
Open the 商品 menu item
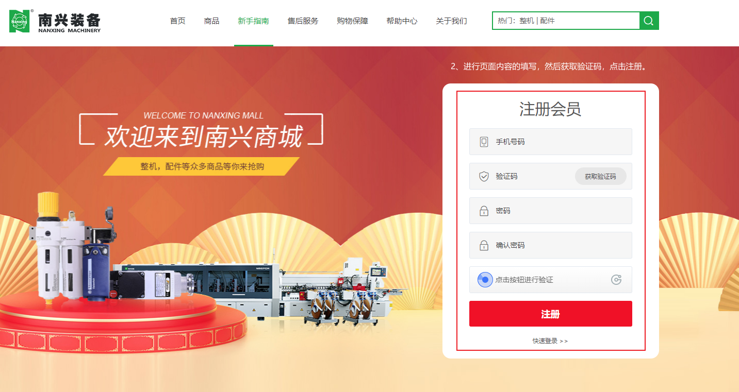click(211, 21)
